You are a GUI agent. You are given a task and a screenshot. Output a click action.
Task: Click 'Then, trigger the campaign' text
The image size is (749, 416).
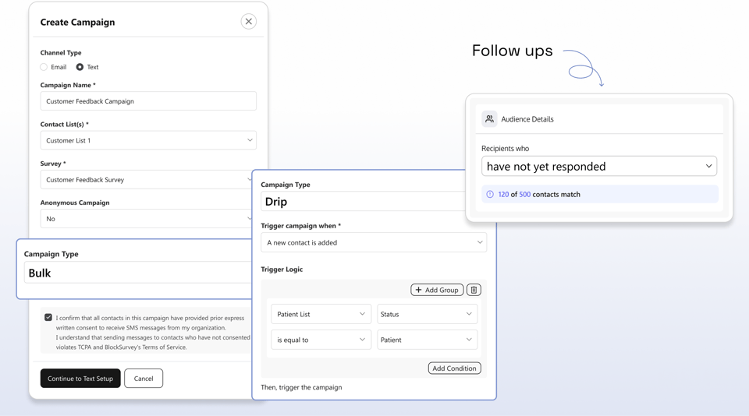(x=301, y=387)
